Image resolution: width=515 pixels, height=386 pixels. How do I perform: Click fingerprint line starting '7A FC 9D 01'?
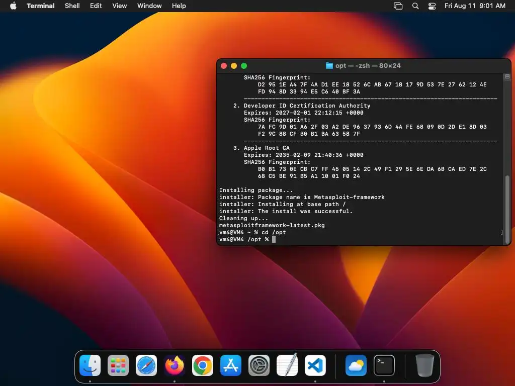click(372, 127)
